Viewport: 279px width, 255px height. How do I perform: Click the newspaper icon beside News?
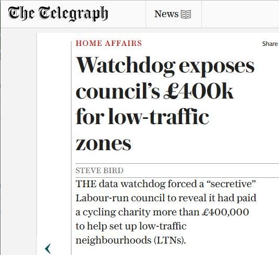(186, 14)
